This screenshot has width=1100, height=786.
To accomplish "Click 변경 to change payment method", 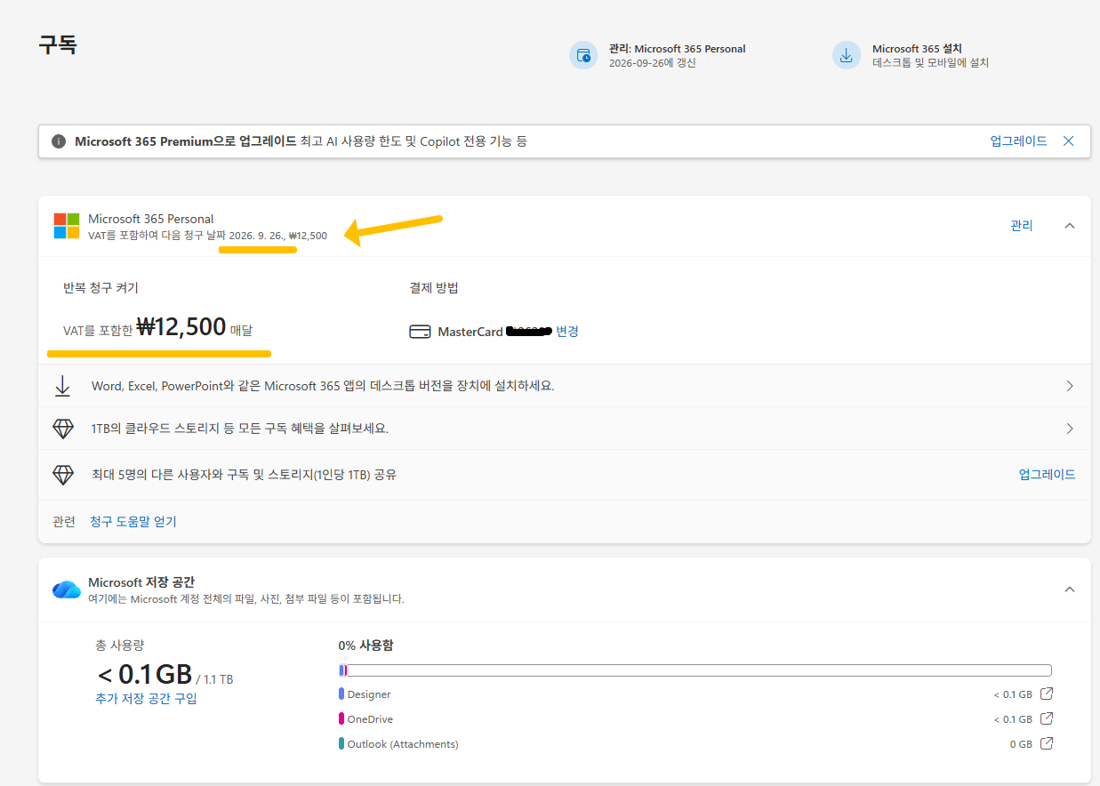I will pyautogui.click(x=567, y=332).
